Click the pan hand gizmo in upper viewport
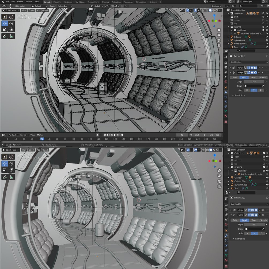Viewport: 269px width, 269px height. coord(219,35)
